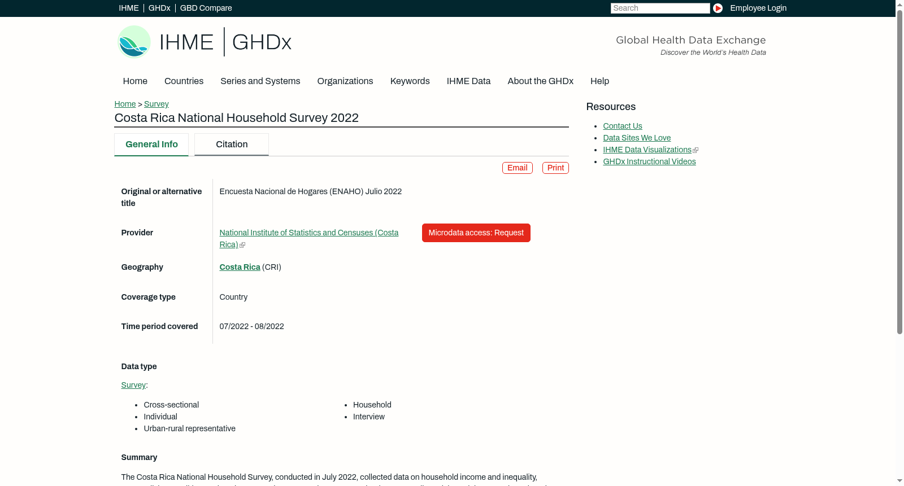
Task: Click the scrollbar down arrow
Action: 899,481
